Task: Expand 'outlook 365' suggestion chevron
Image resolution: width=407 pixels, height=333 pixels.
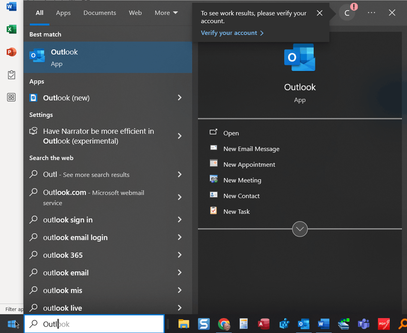Action: pyautogui.click(x=179, y=255)
